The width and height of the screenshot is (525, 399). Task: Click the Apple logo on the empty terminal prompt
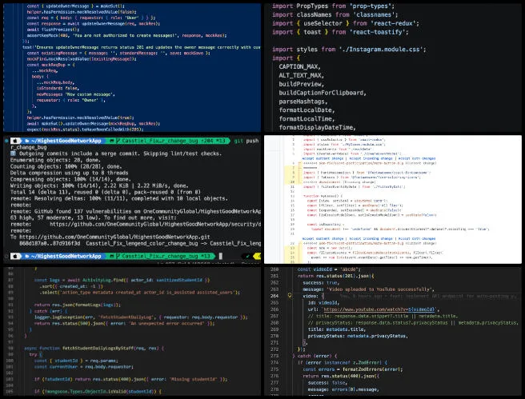point(16,256)
